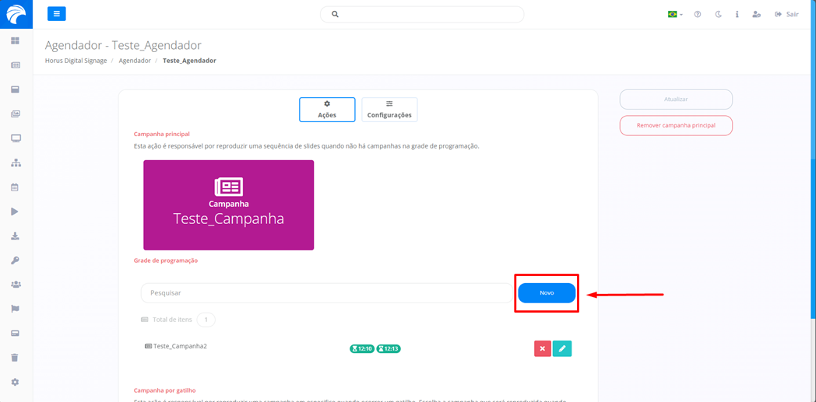Image resolution: width=816 pixels, height=402 pixels.
Task: Click Remover campanha principal button
Action: (676, 125)
